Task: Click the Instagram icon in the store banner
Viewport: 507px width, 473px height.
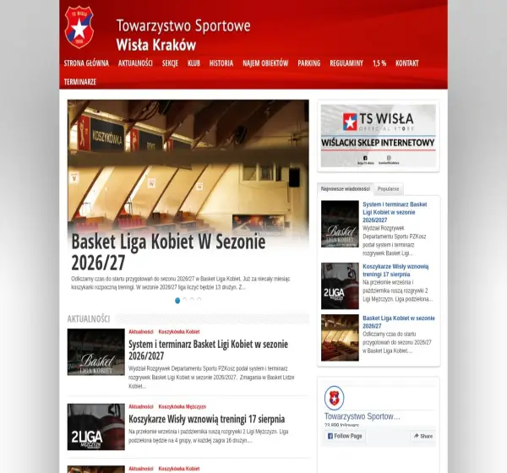Action: [389, 158]
